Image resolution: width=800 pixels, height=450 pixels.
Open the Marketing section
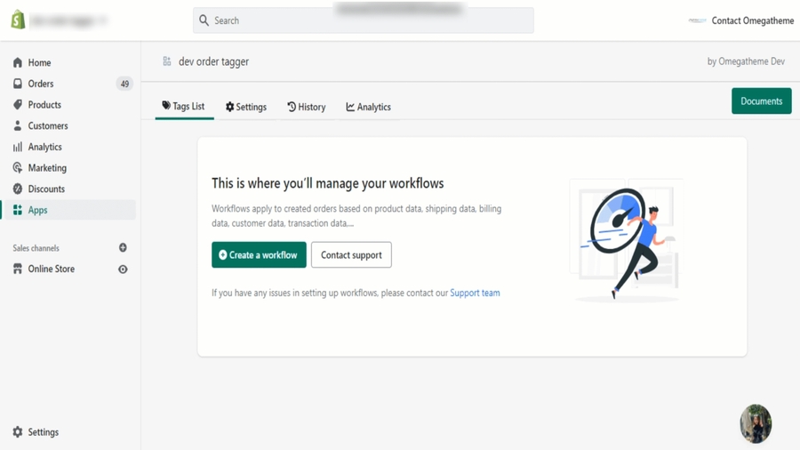coord(46,168)
